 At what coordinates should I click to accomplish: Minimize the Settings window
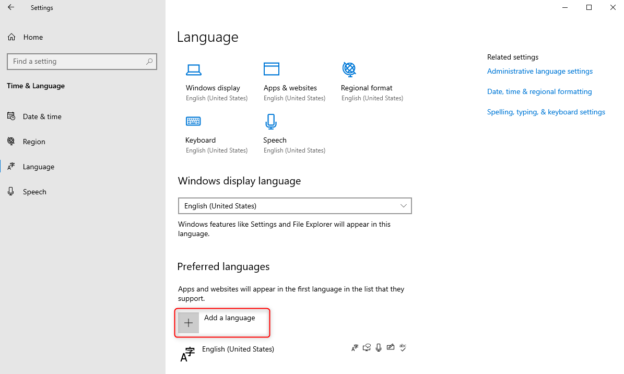pyautogui.click(x=564, y=7)
